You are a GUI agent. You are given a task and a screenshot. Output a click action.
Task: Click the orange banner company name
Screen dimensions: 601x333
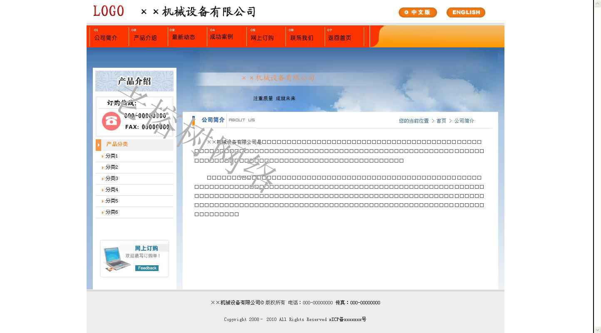(278, 78)
